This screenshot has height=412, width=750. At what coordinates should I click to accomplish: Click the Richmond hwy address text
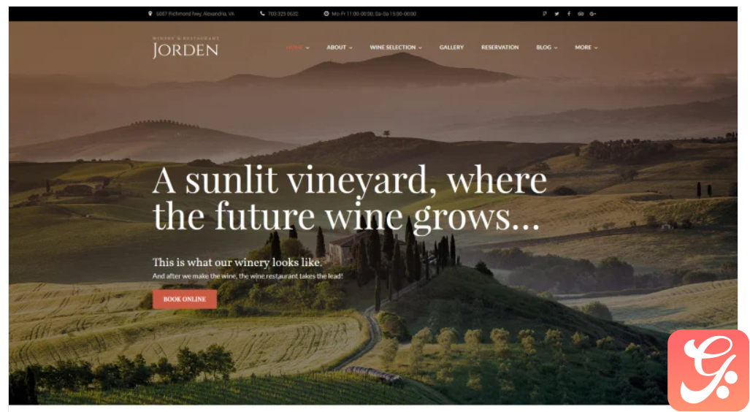point(195,14)
